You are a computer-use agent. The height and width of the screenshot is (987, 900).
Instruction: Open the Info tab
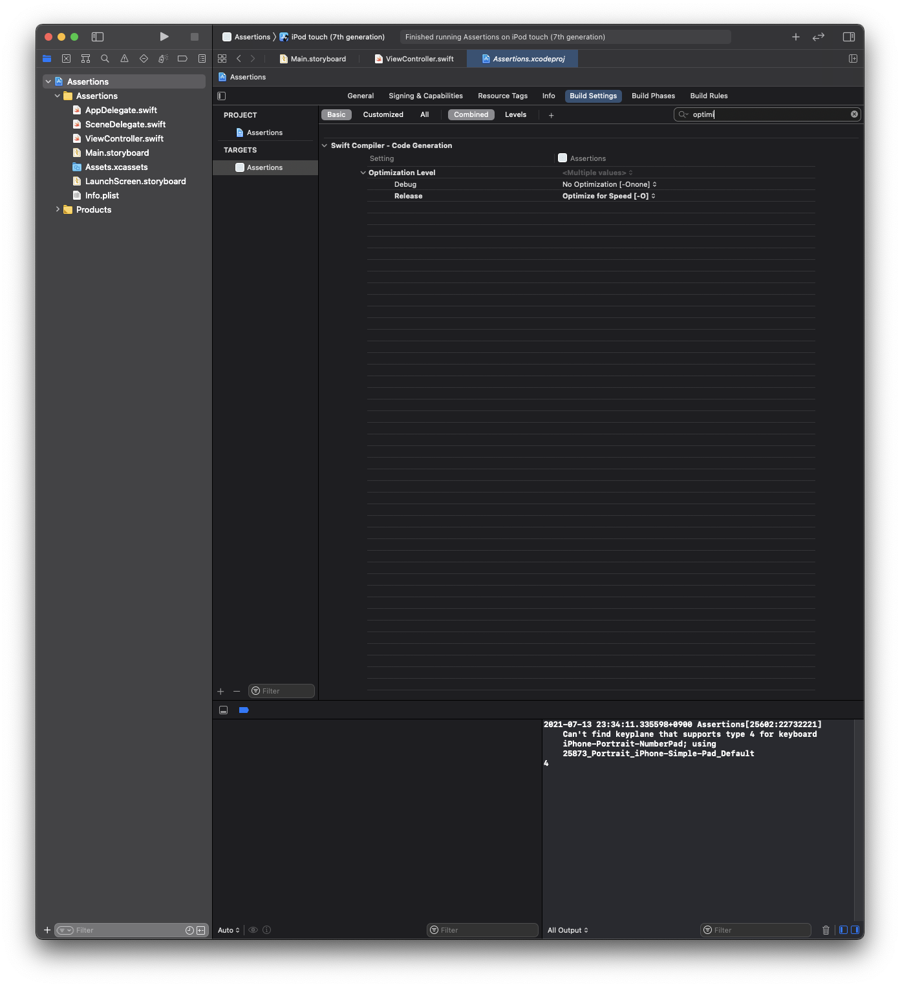point(549,96)
